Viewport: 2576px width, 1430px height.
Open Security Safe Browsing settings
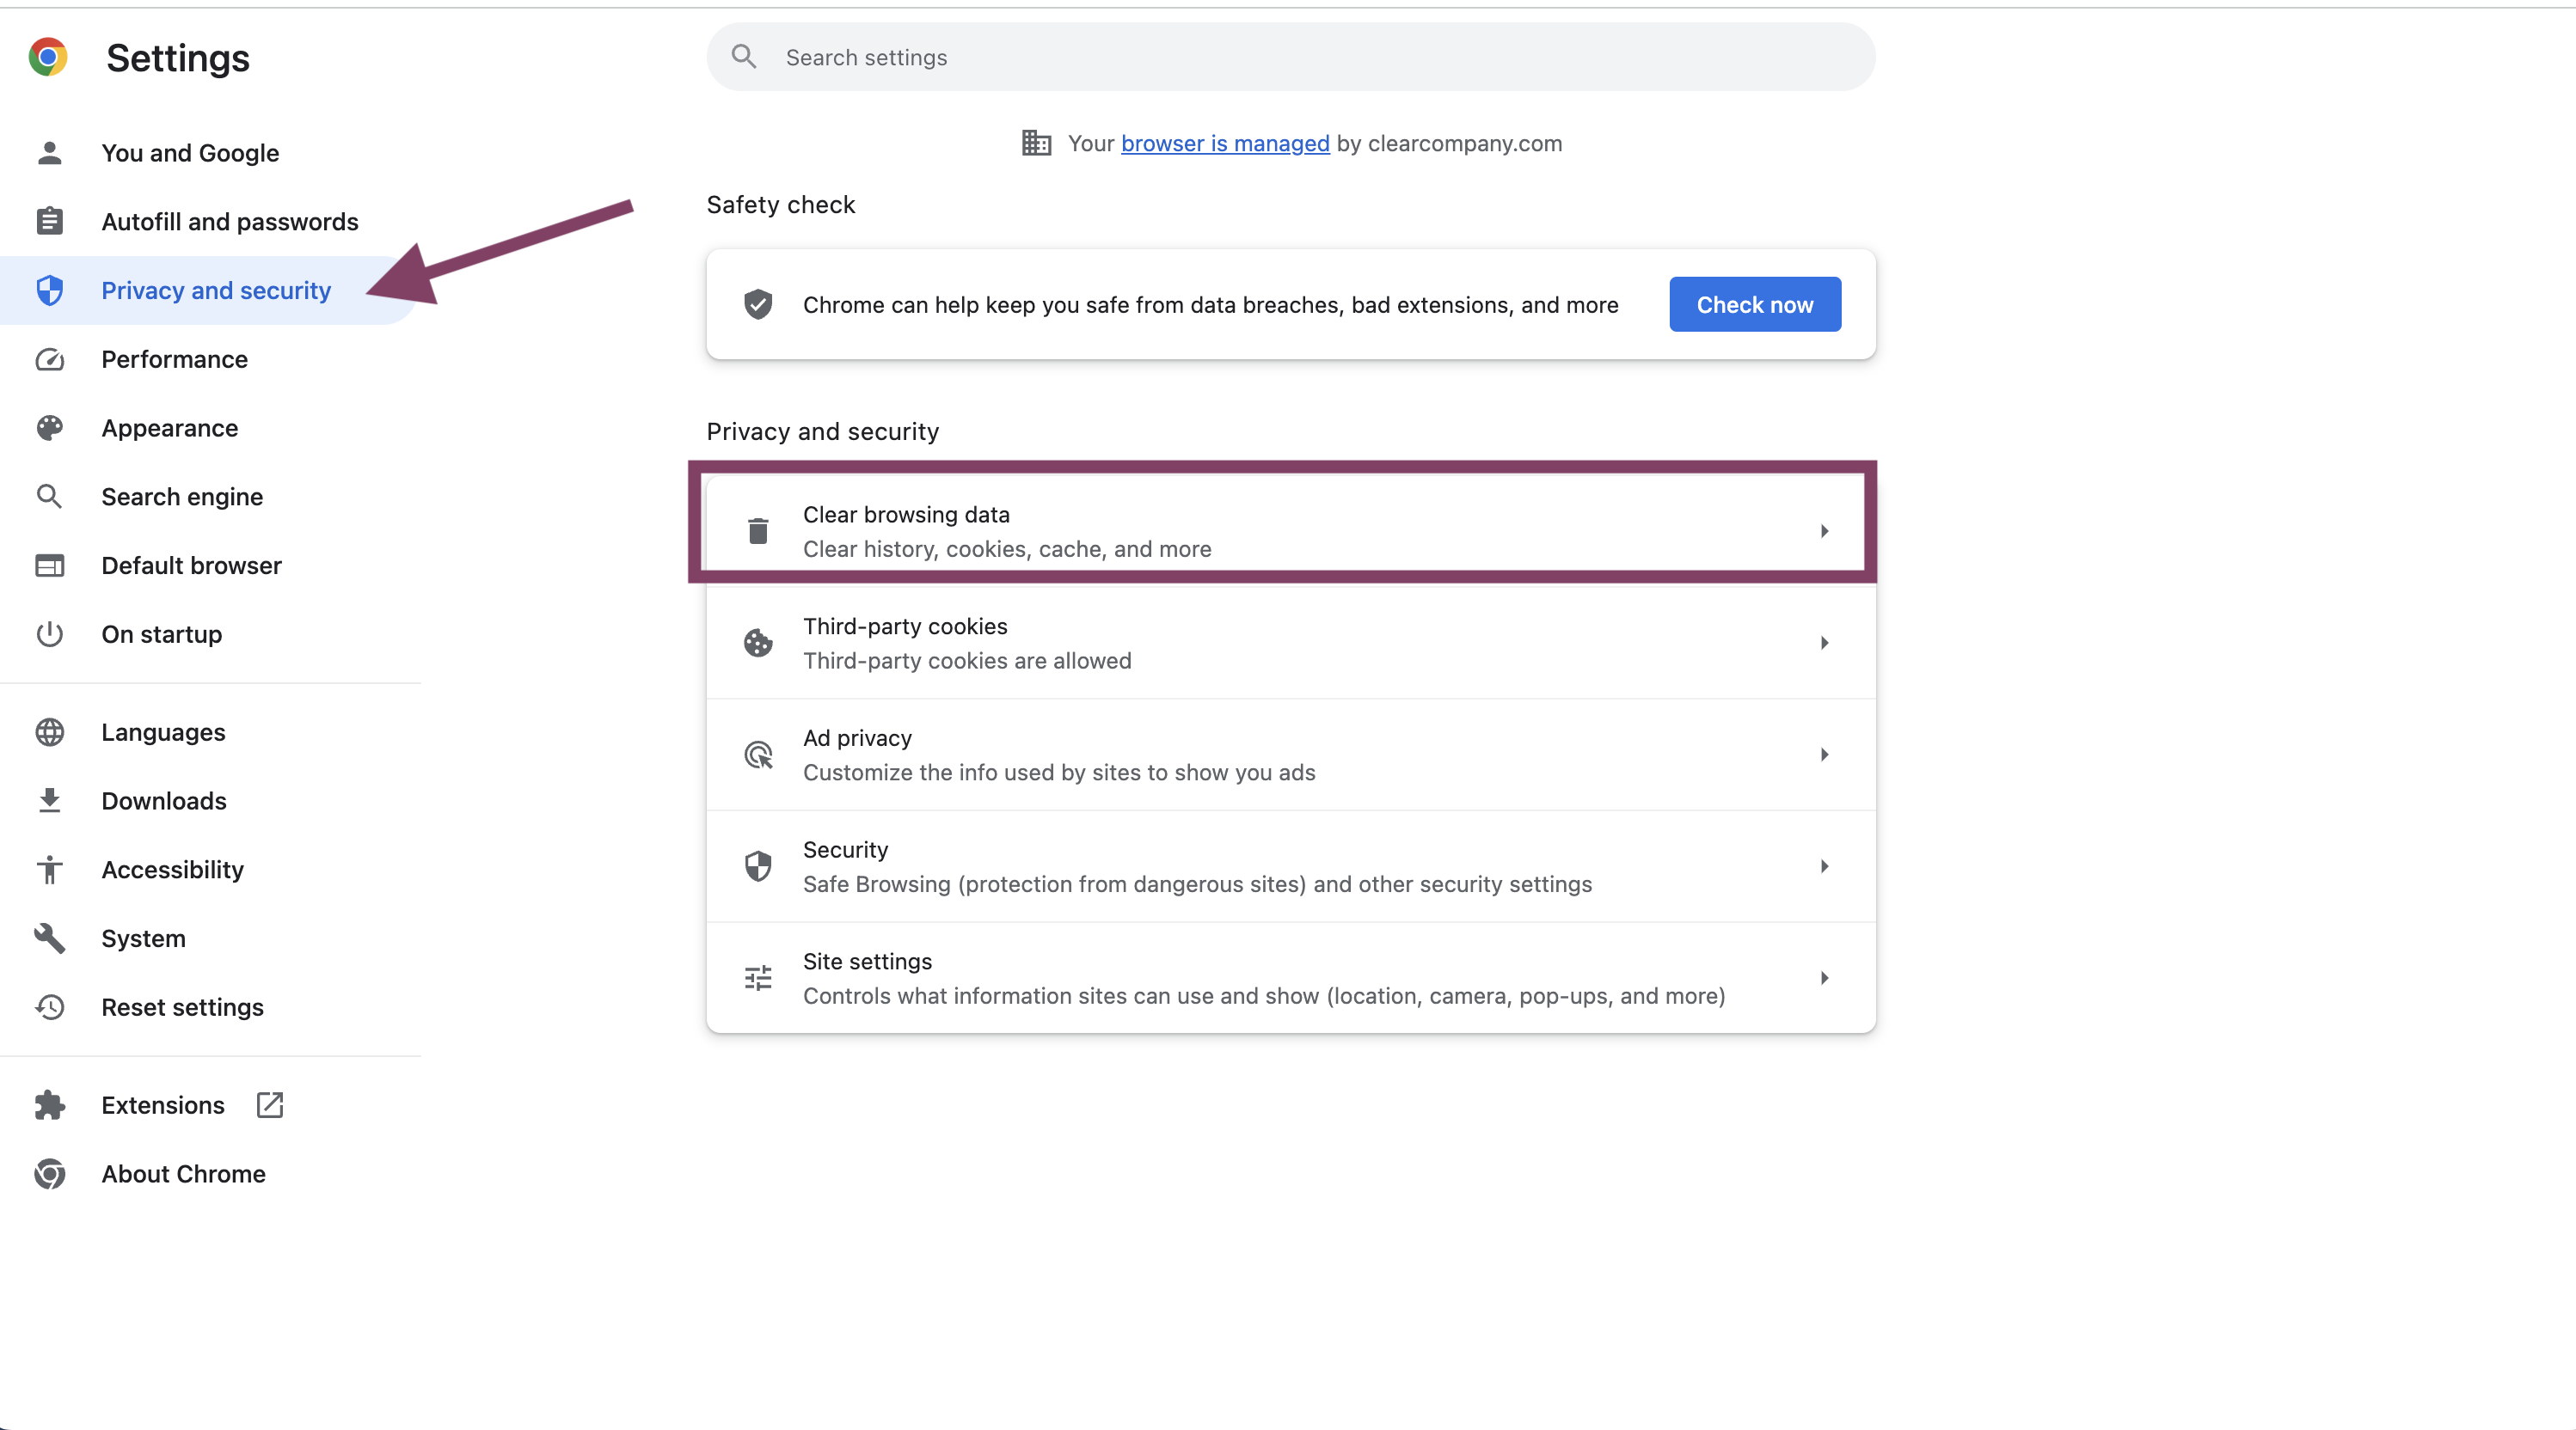point(1291,866)
